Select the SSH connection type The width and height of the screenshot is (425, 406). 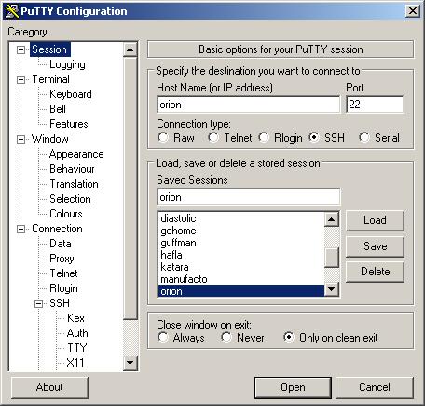314,137
